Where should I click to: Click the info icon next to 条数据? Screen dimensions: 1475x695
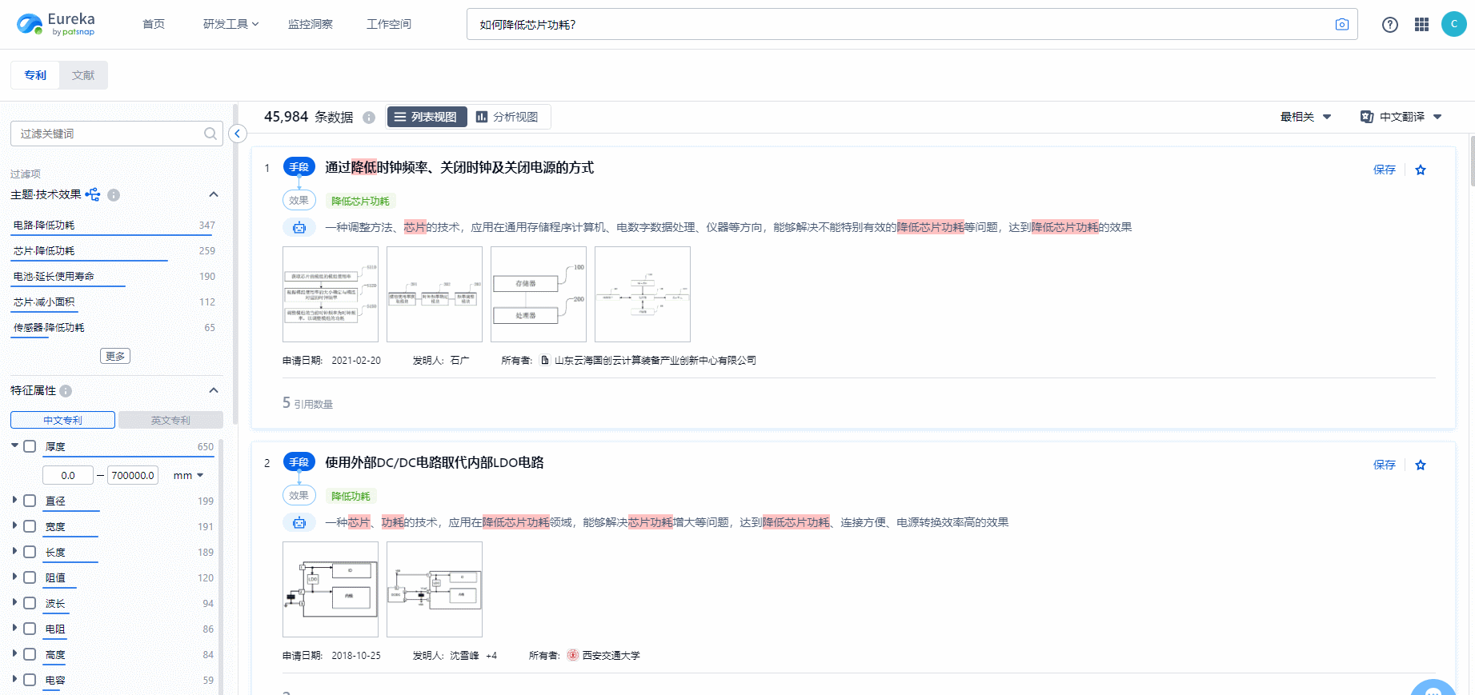[369, 118]
